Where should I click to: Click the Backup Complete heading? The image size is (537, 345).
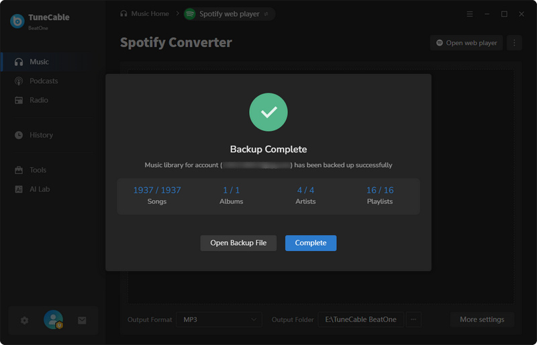point(268,150)
